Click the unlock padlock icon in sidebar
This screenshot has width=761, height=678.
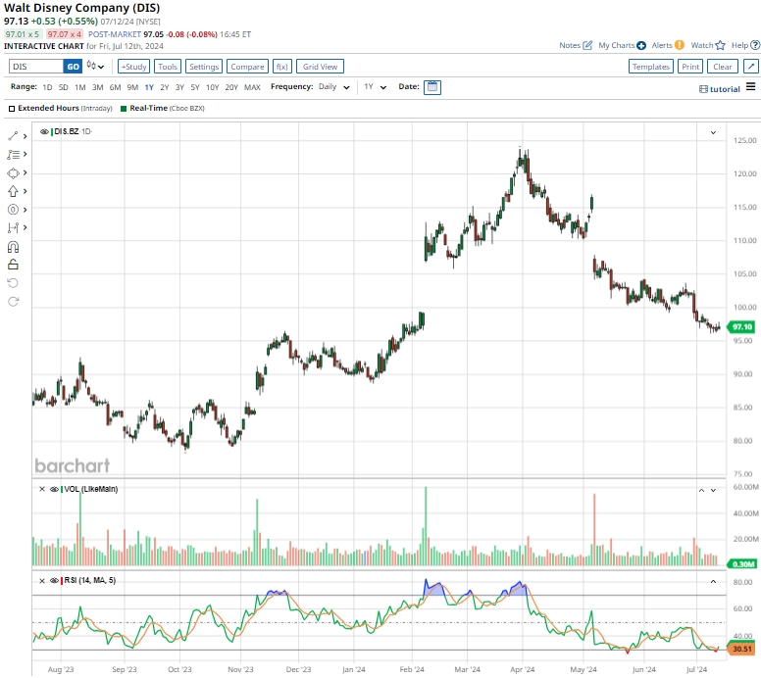[13, 265]
